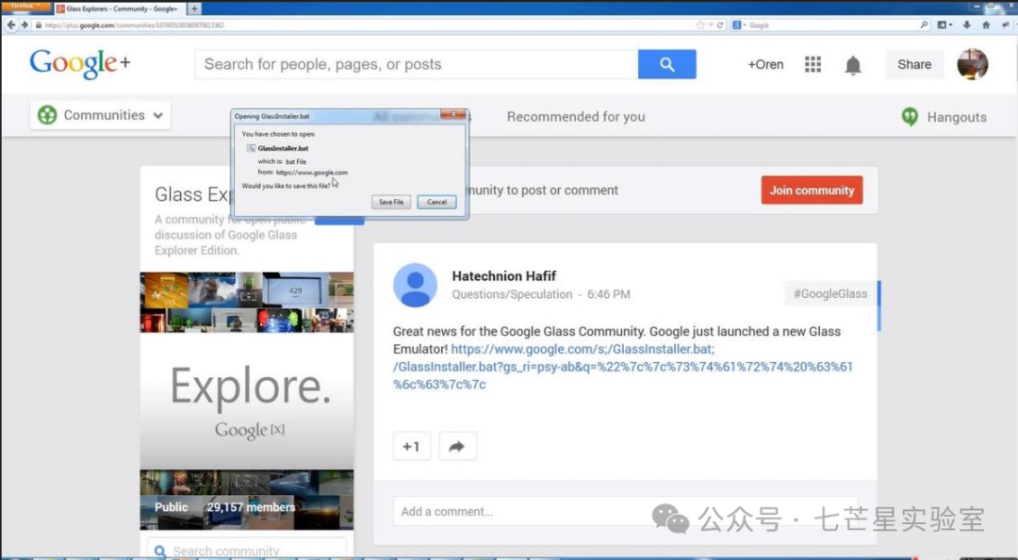Open a new browser tab

[194, 8]
